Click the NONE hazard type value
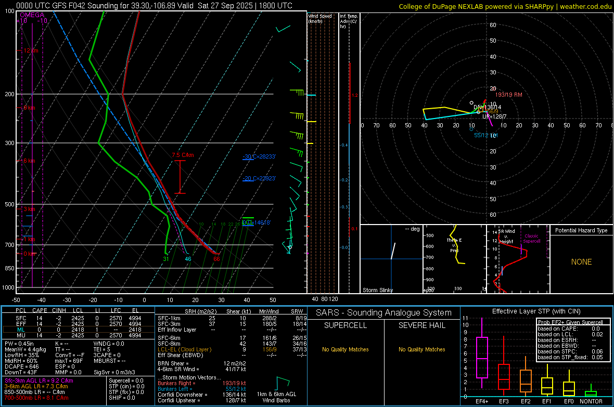 pyautogui.click(x=581, y=262)
